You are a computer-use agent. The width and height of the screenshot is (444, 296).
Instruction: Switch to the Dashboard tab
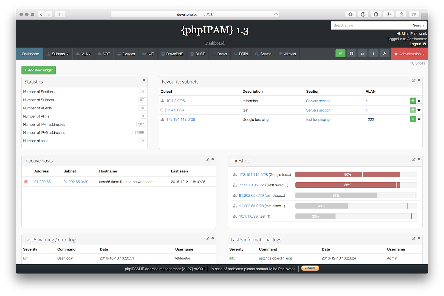click(x=29, y=54)
